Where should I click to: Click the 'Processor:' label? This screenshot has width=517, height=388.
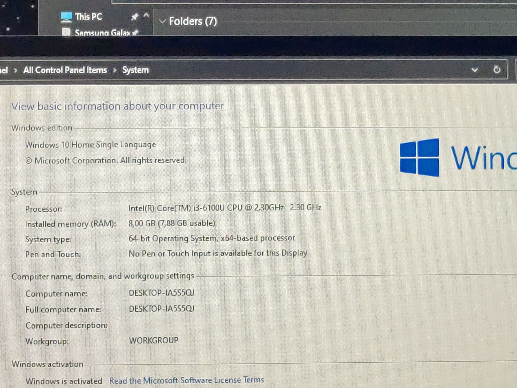click(x=43, y=209)
